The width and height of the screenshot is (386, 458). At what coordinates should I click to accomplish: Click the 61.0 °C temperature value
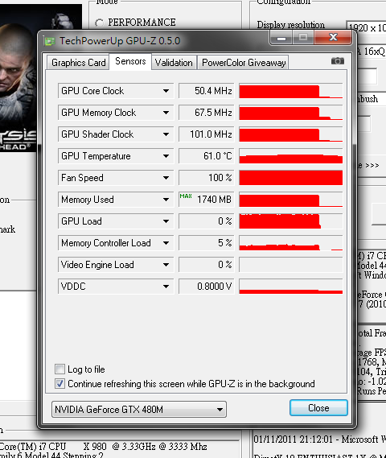pyautogui.click(x=207, y=156)
